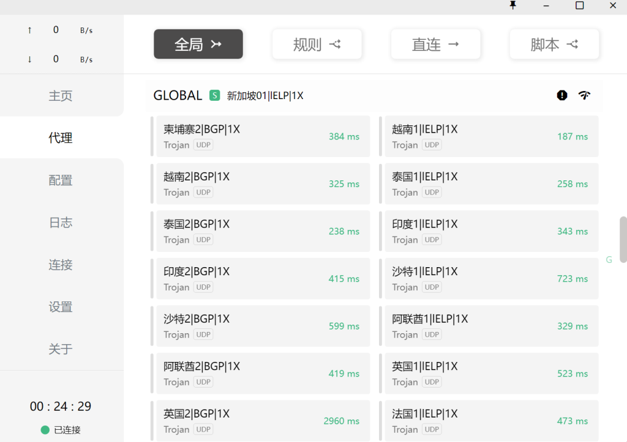Click the proxy list vertical scrollbar
Image resolution: width=627 pixels, height=442 pixels.
point(623,239)
